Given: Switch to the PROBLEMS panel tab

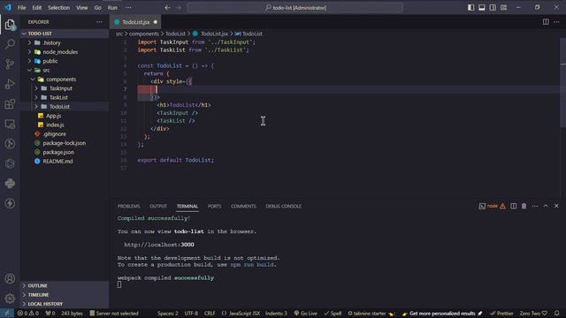Looking at the screenshot, I should pos(128,206).
